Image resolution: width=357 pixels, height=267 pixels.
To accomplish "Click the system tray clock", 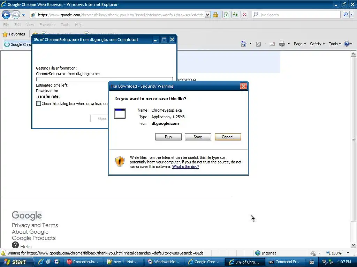I will click(344, 262).
